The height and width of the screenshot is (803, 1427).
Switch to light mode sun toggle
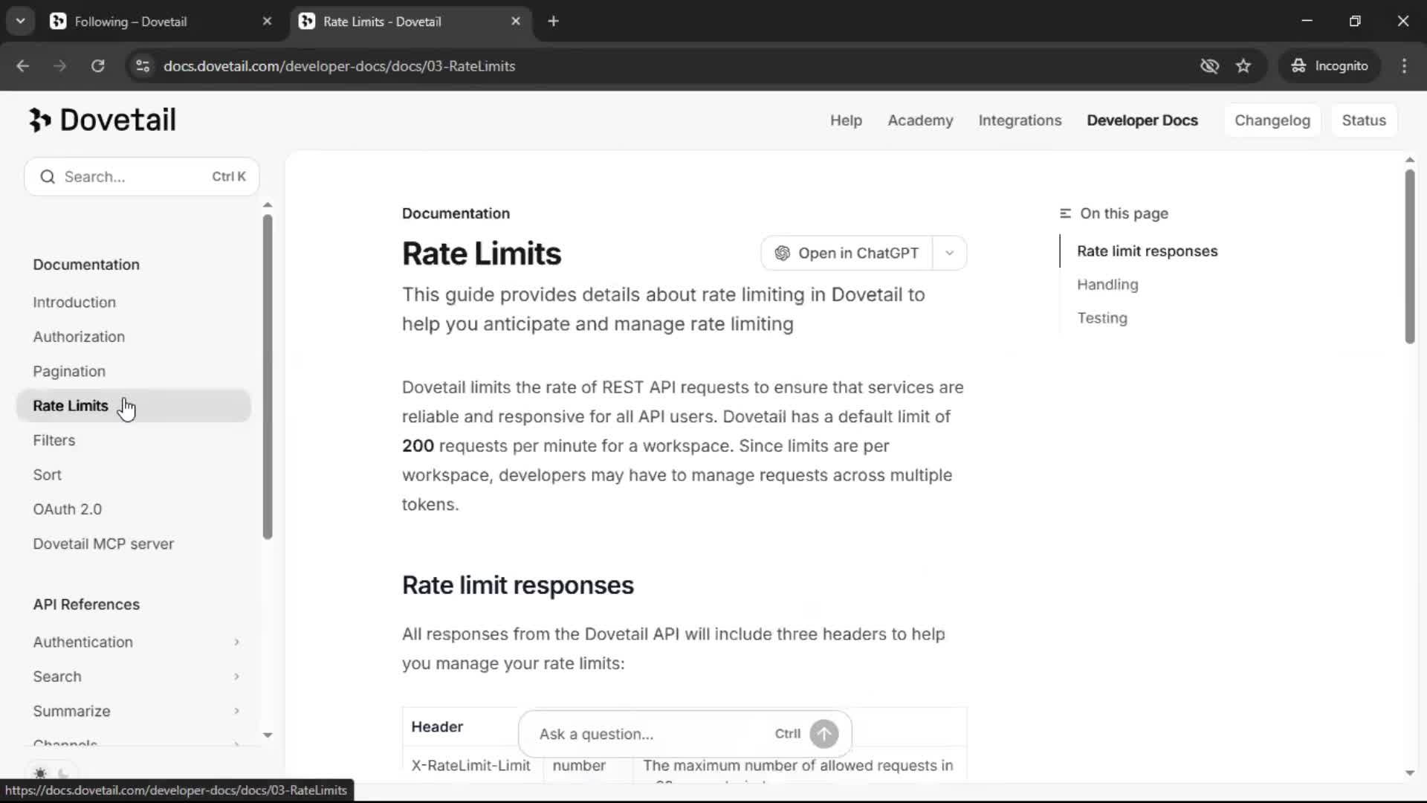point(40,773)
